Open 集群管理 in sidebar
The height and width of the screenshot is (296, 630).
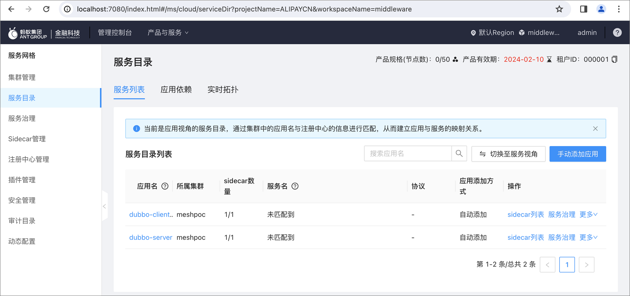pos(51,77)
